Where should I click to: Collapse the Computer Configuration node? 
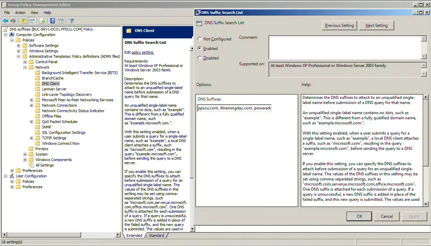click(6, 35)
